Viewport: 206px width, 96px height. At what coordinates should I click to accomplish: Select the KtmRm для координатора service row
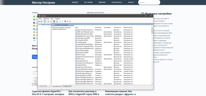105,71
